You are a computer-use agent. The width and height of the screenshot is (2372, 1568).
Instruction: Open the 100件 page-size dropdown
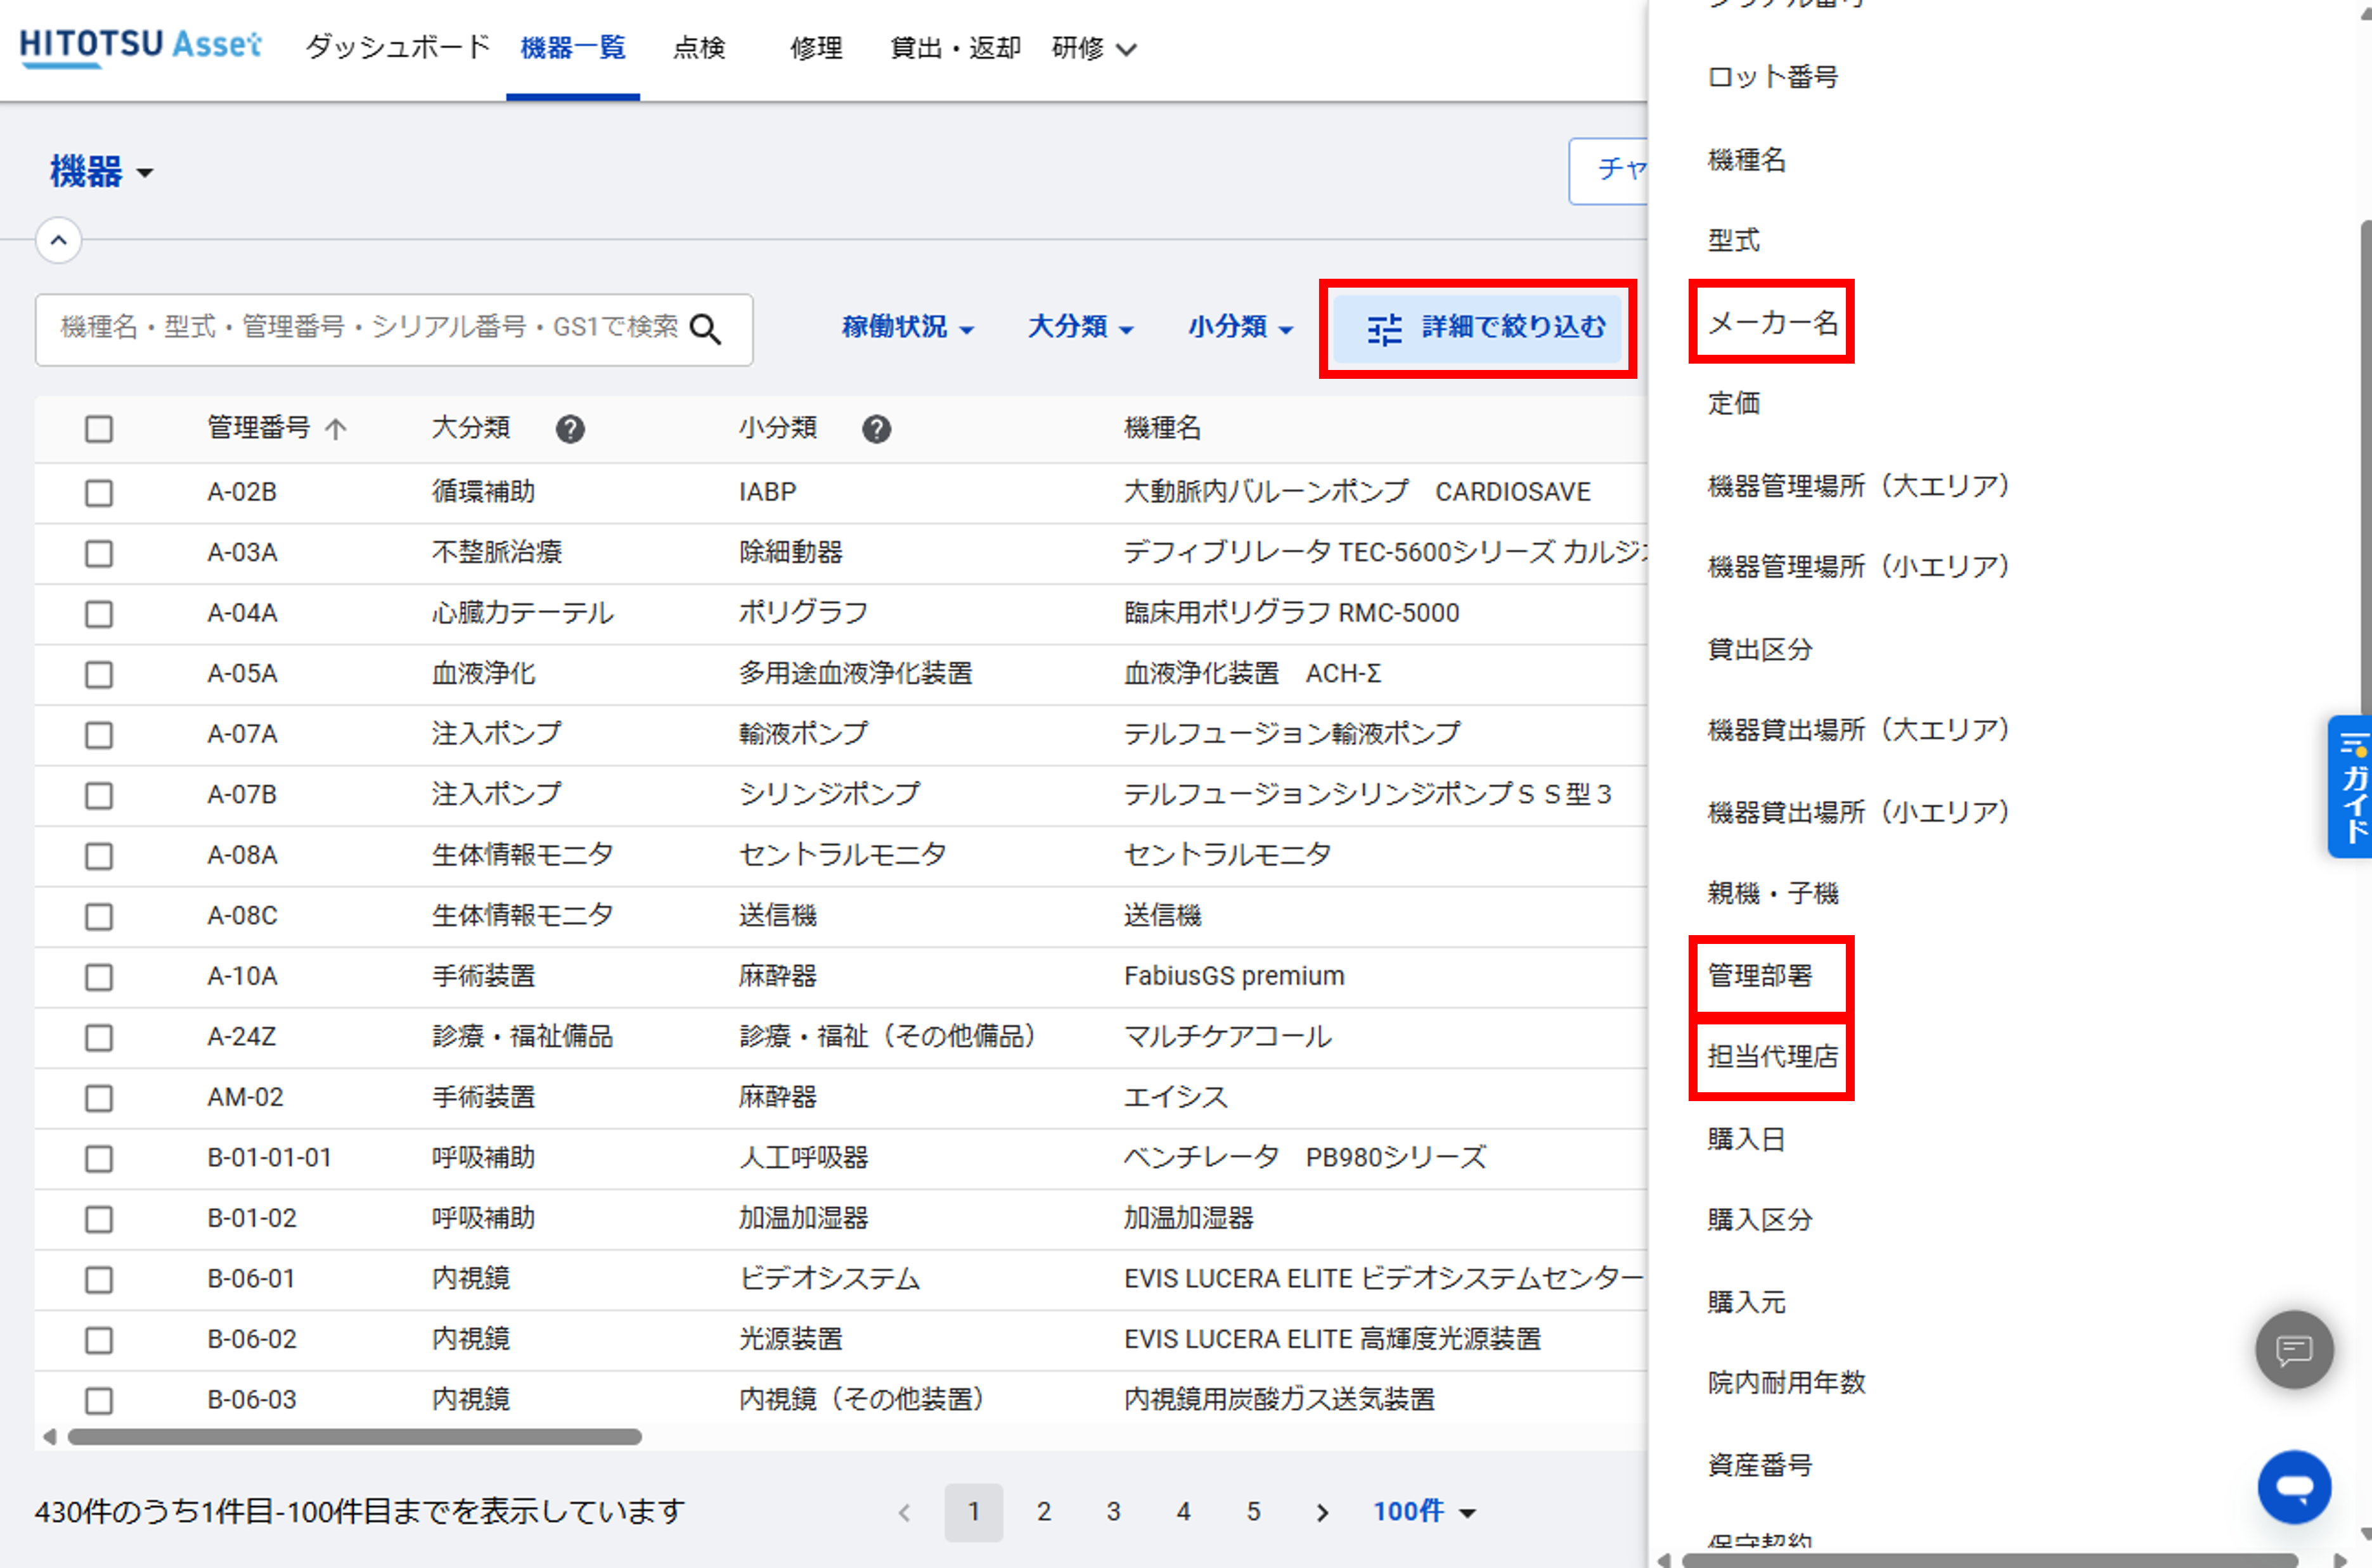click(1424, 1511)
